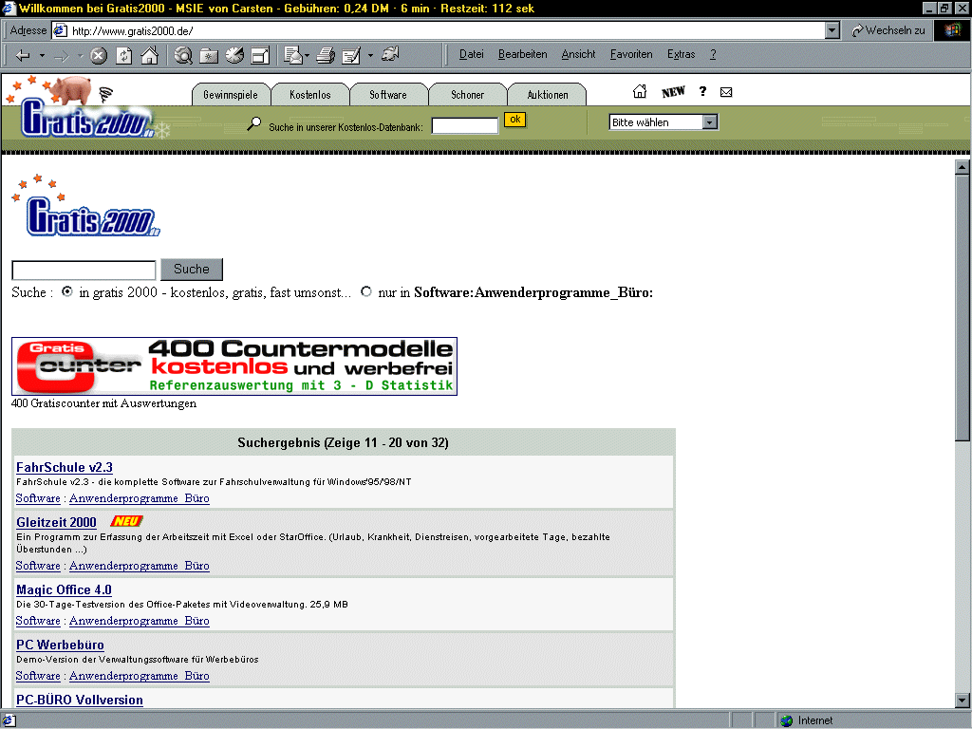Open the Back button history dropdown arrow

42,56
